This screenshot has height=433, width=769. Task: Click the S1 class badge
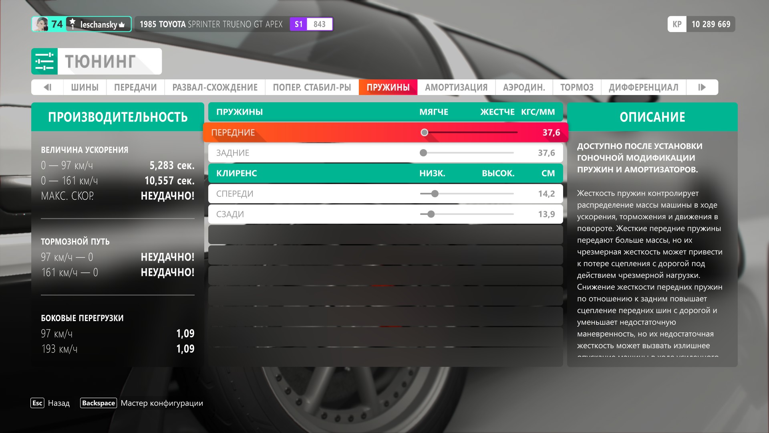point(298,24)
